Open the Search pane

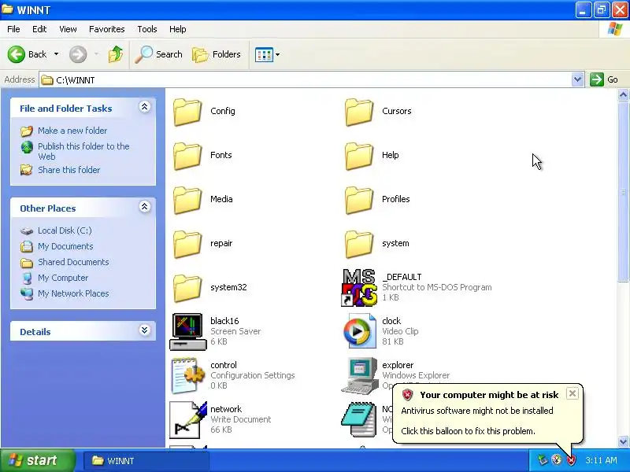pyautogui.click(x=159, y=54)
